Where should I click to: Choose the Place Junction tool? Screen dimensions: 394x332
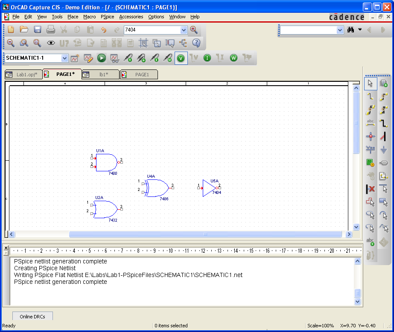pyautogui.click(x=371, y=136)
